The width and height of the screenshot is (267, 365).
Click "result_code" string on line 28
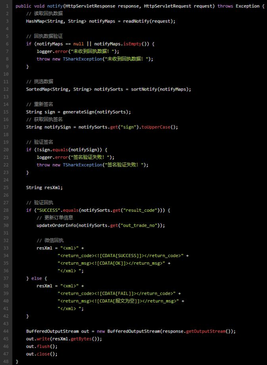[140, 210]
